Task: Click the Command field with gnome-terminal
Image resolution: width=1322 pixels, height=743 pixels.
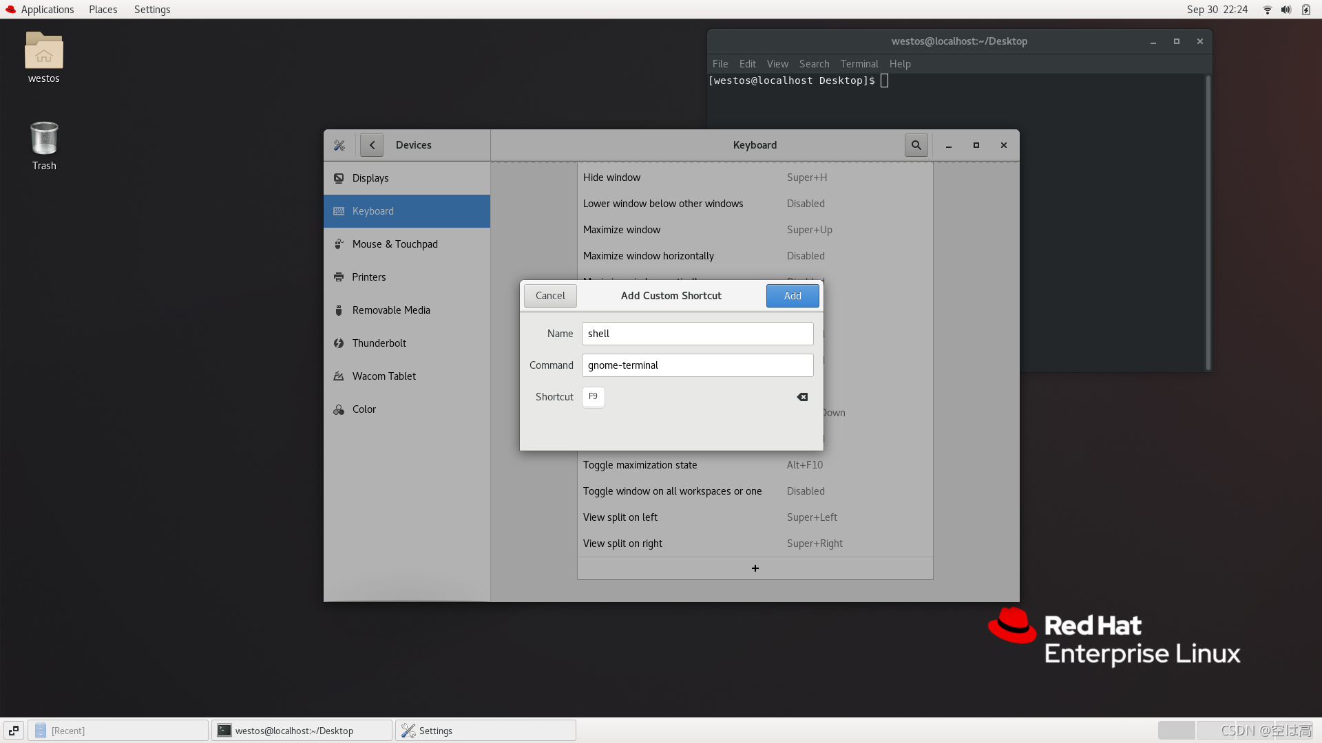Action: point(697,365)
